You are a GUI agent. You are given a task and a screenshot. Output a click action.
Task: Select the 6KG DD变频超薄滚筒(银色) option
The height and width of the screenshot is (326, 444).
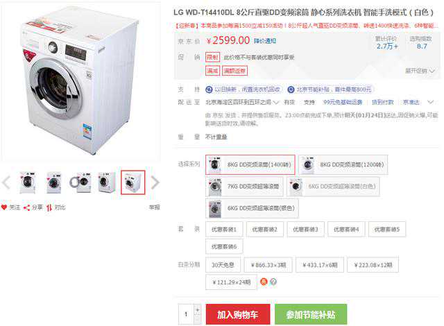pos(252,208)
